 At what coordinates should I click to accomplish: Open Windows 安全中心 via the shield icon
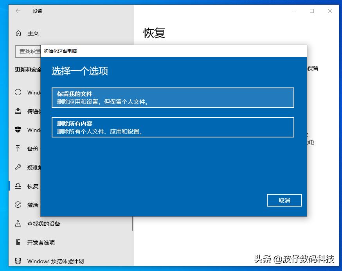tap(18, 130)
